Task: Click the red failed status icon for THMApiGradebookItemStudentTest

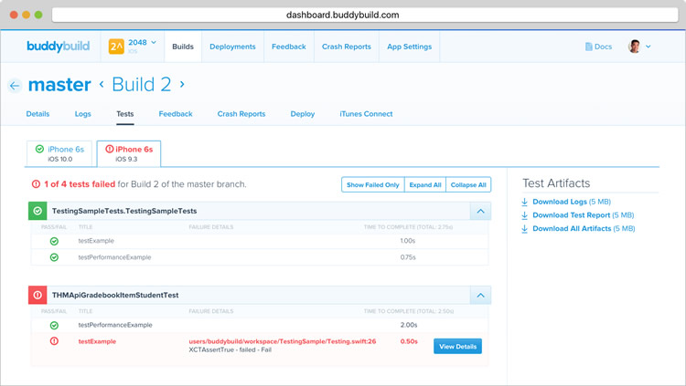Action: (x=38, y=295)
